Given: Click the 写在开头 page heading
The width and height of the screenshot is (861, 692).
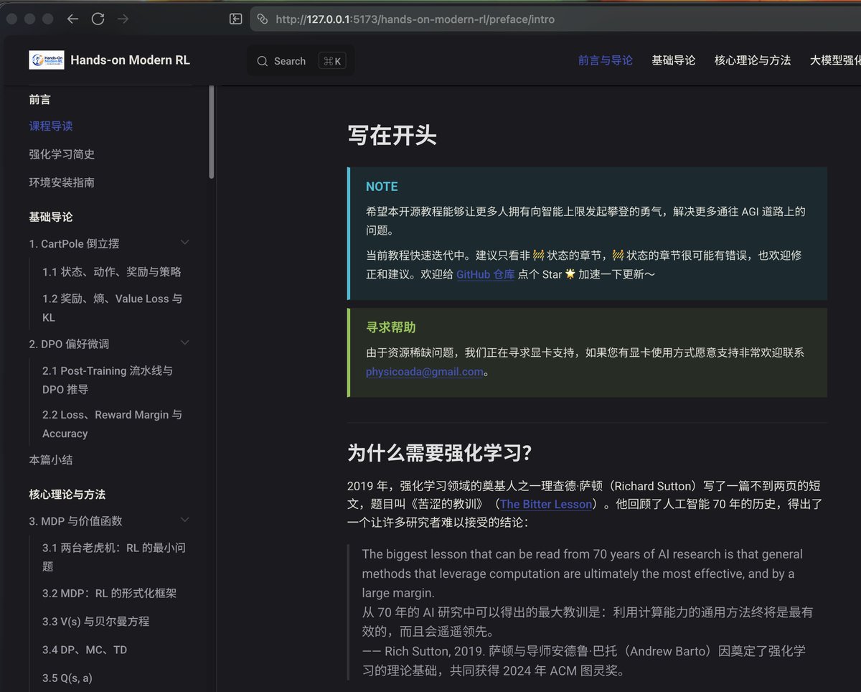Looking at the screenshot, I should (392, 136).
